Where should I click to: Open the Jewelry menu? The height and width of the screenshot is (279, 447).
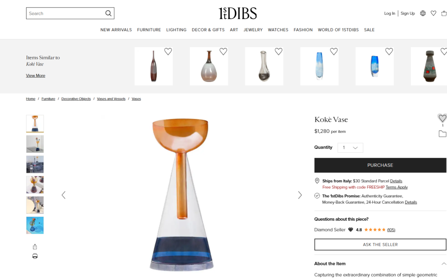[x=253, y=30]
